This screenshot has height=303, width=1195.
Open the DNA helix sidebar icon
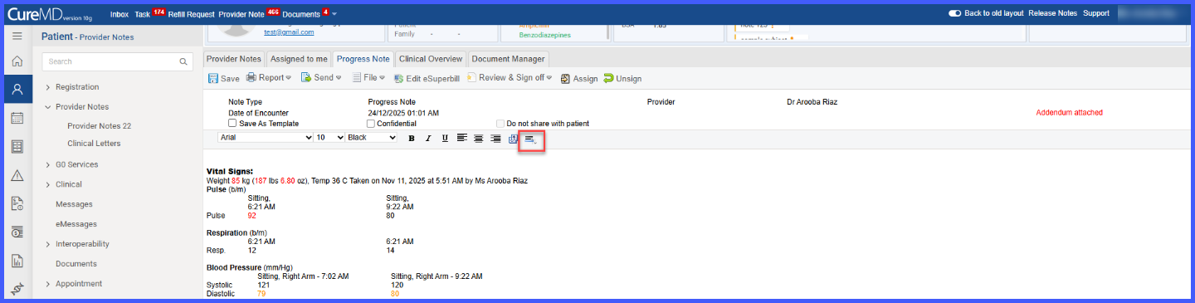click(x=17, y=289)
